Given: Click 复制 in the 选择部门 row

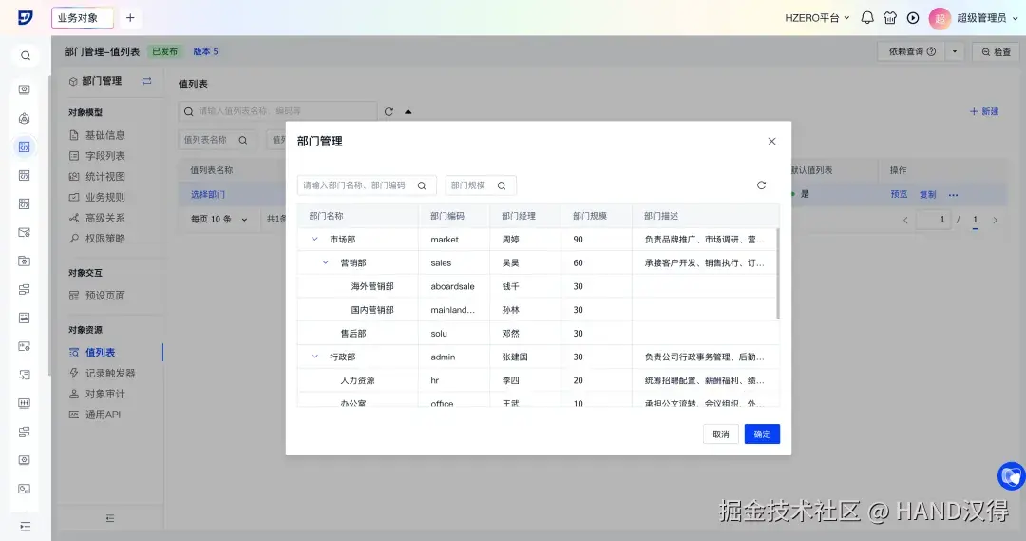Looking at the screenshot, I should click(928, 195).
